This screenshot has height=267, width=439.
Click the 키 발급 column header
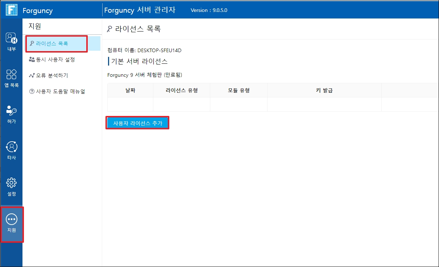pyautogui.click(x=324, y=90)
